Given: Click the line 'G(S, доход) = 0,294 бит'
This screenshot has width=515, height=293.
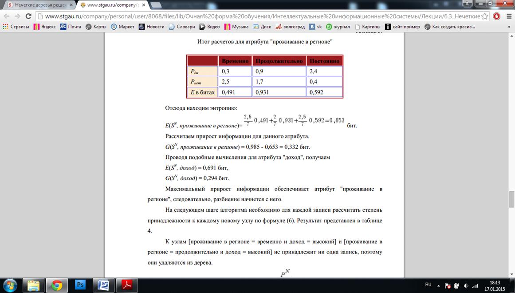Looking at the screenshot, I should [197, 178].
